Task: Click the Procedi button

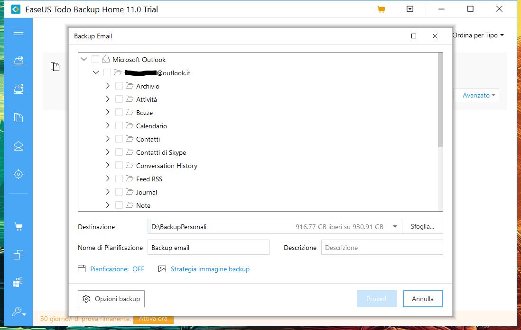Action: 377,299
